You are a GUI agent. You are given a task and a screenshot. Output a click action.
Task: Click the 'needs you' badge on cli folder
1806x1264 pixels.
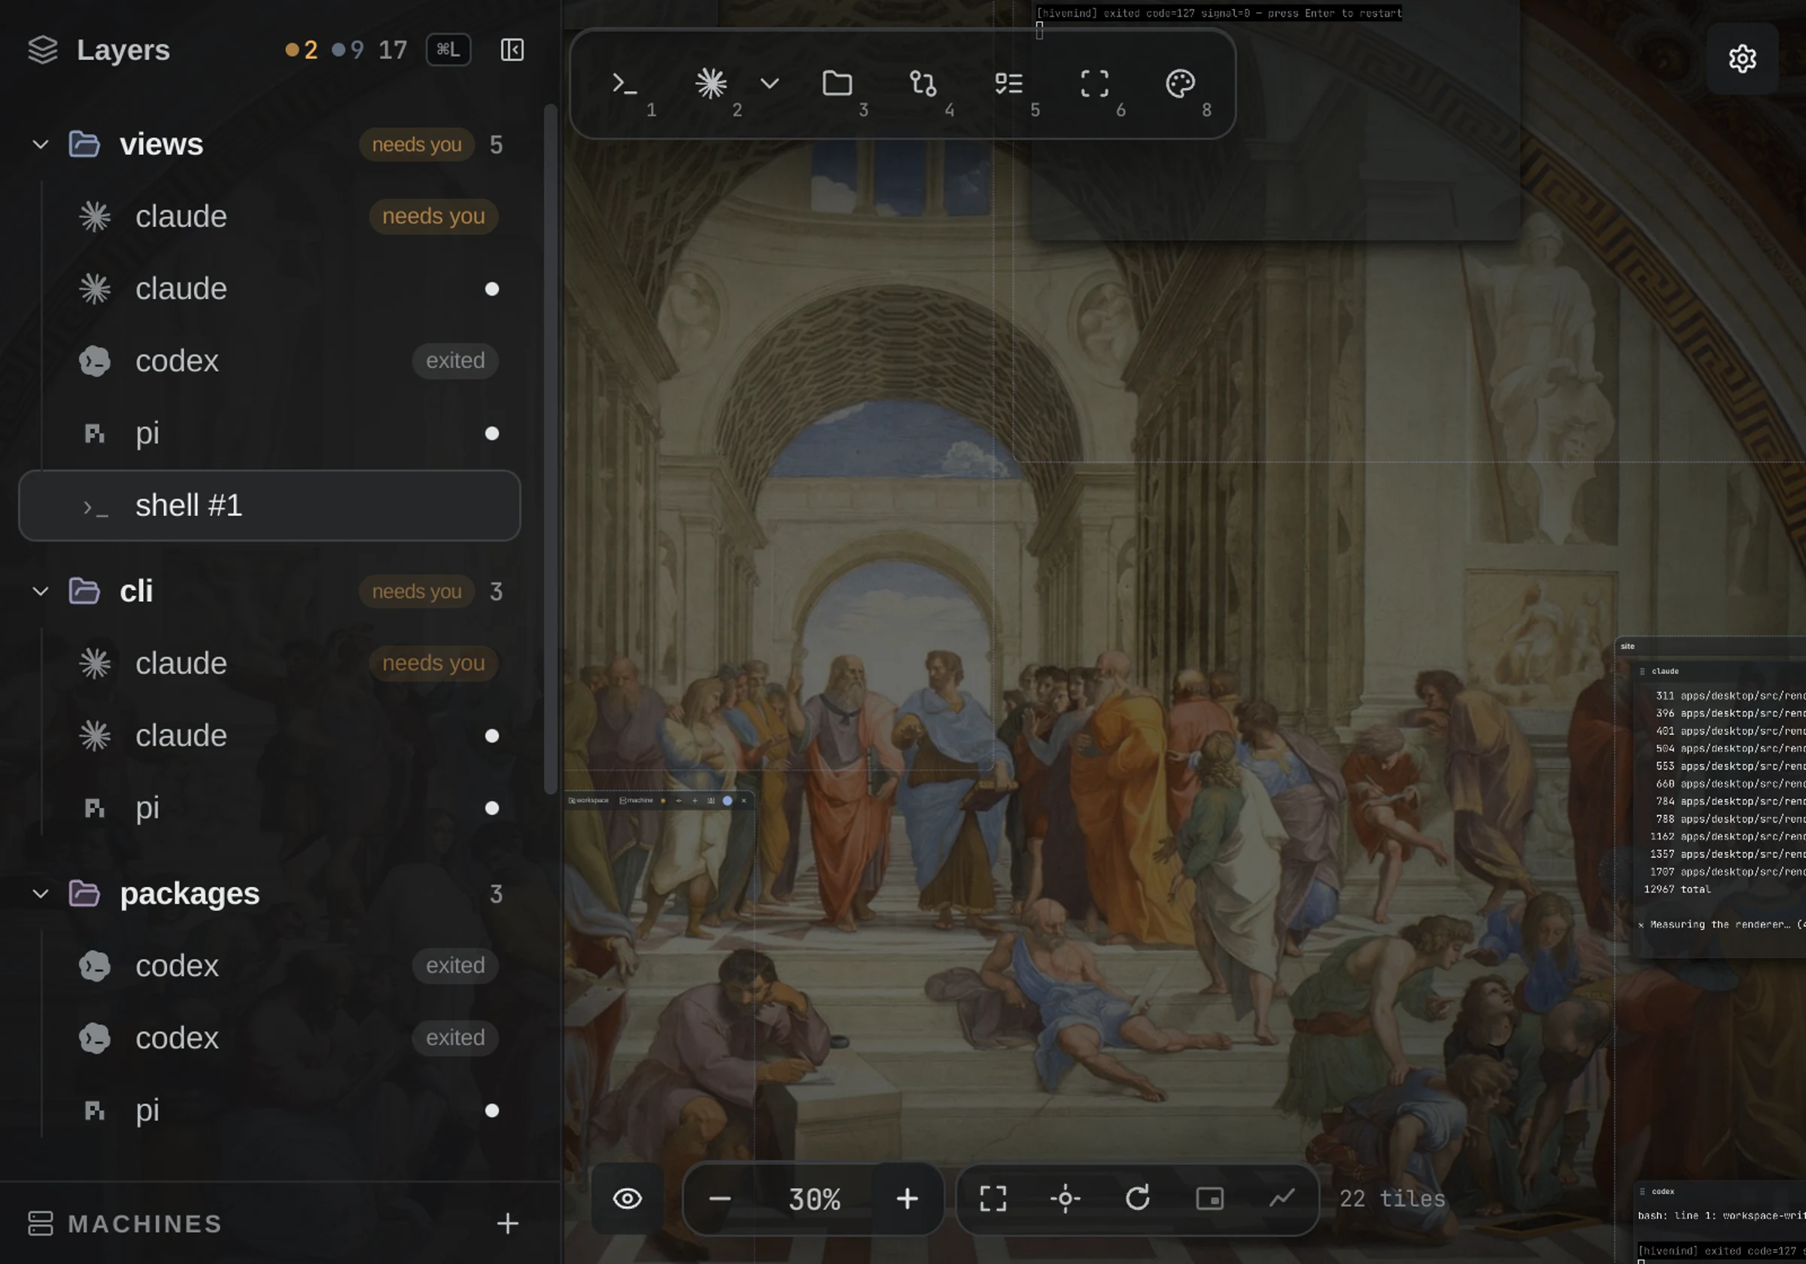pos(416,591)
